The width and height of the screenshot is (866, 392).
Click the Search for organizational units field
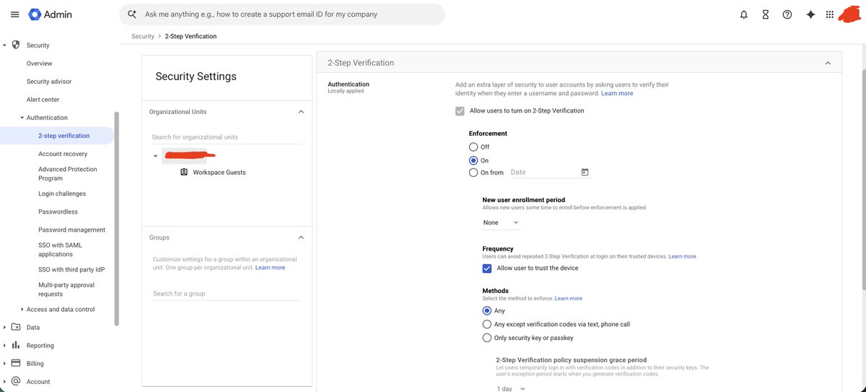227,137
